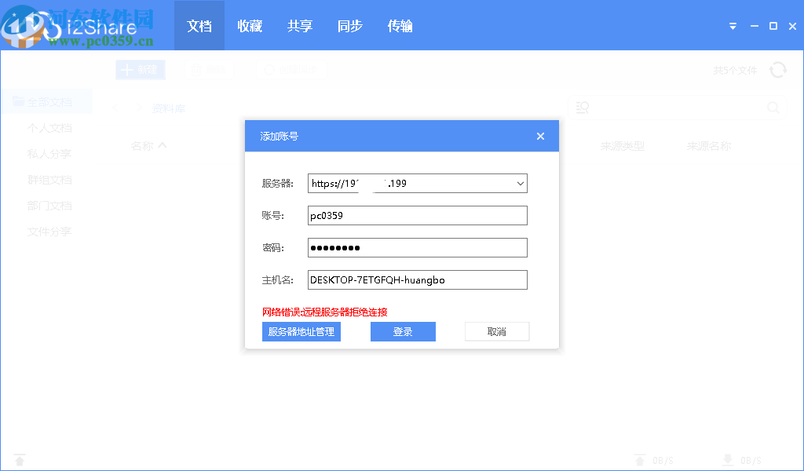Click the refresh icon next to 共5个文件
Viewport: 804px width, 471px height.
click(778, 70)
